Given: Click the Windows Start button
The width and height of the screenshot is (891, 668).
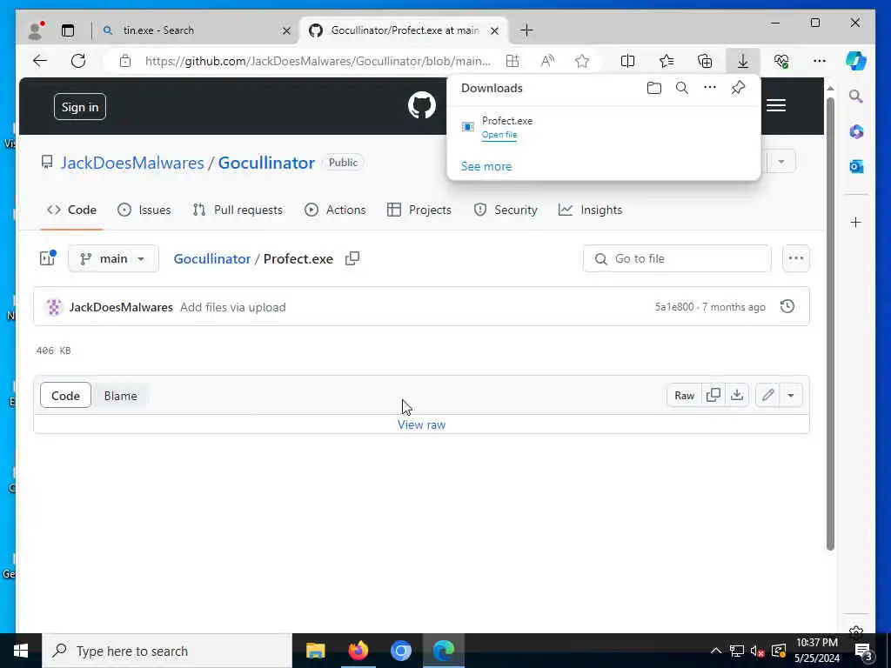Looking at the screenshot, I should 21,651.
